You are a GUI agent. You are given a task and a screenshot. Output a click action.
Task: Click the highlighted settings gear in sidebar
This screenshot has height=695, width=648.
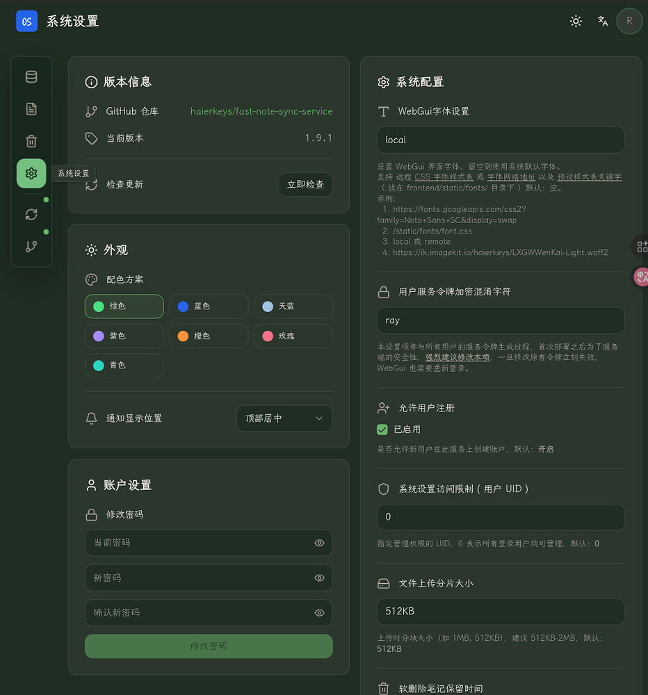click(31, 173)
